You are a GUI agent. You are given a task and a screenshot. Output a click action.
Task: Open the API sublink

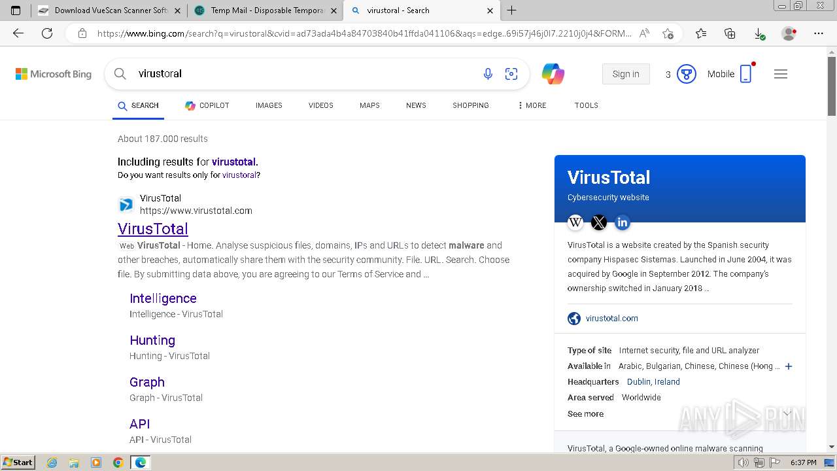pyautogui.click(x=140, y=424)
